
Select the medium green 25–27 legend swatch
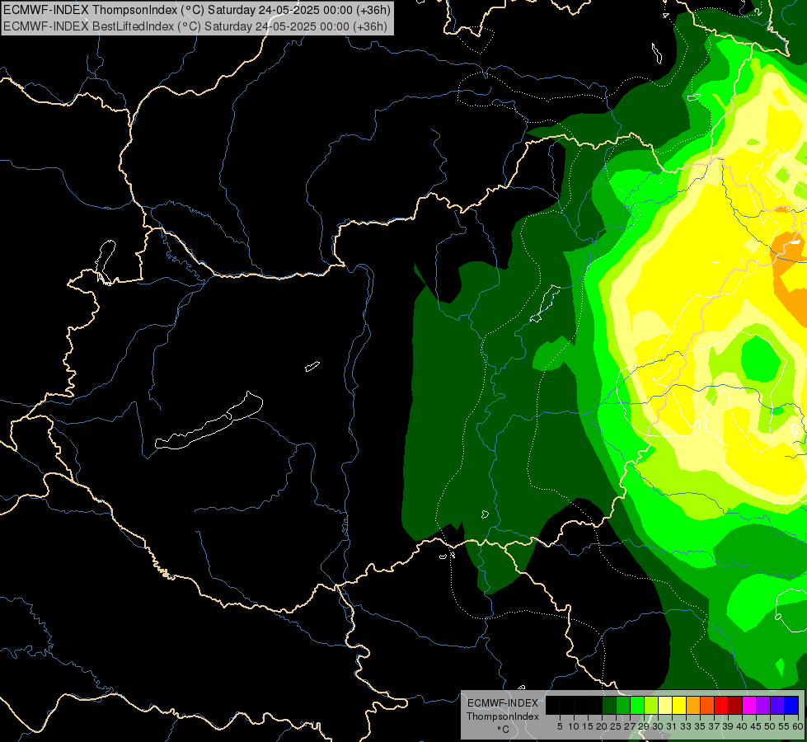pos(623,705)
